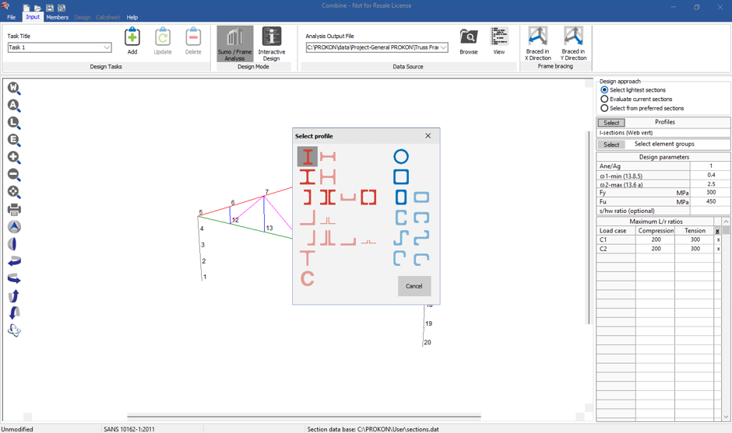Cancel the Select profile dialog
Image resolution: width=732 pixels, height=433 pixels.
pyautogui.click(x=414, y=286)
